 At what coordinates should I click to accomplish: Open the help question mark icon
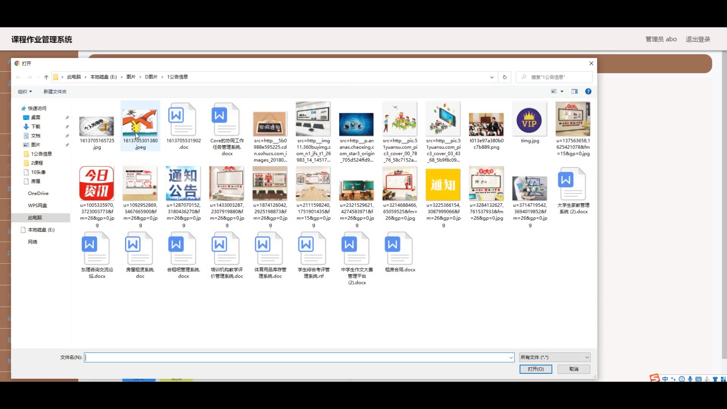click(588, 92)
